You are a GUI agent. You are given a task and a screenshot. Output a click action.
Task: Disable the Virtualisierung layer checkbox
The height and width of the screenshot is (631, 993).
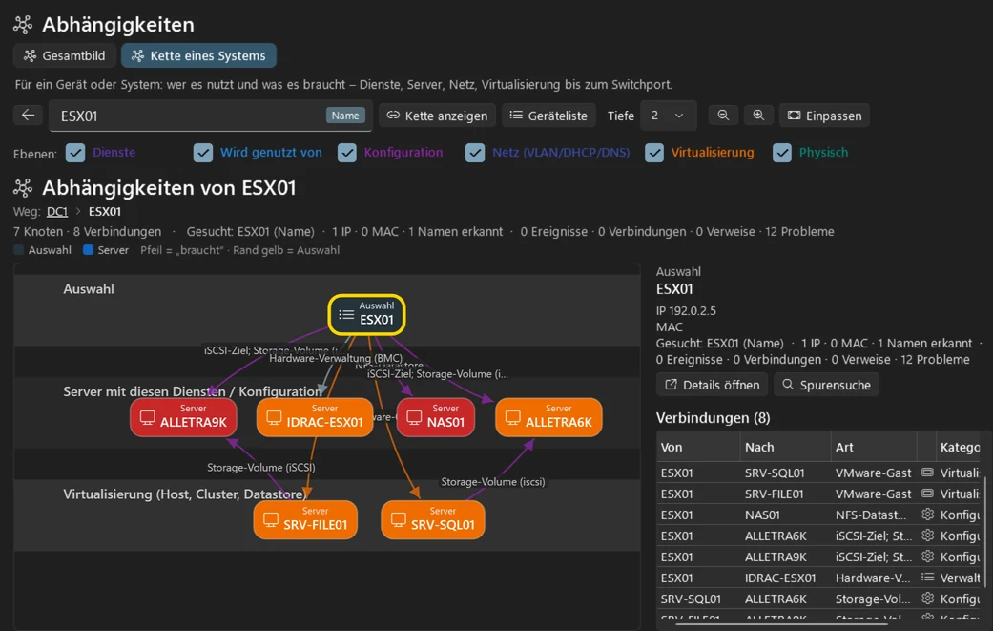(654, 153)
